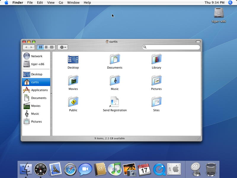Image resolution: width=237 pixels, height=178 pixels.
Task: Switch to icon view mode
Action: 40,47
